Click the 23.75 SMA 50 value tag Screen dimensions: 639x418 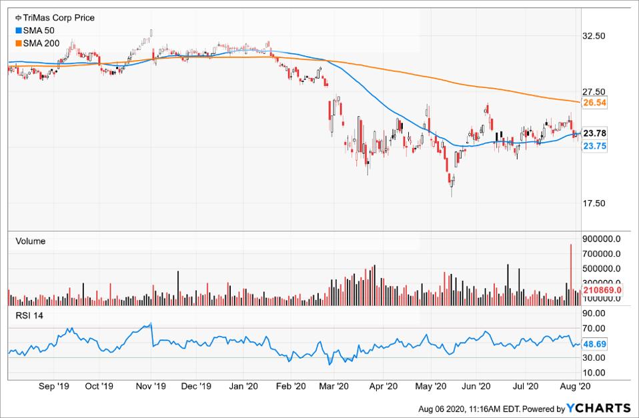(x=594, y=146)
